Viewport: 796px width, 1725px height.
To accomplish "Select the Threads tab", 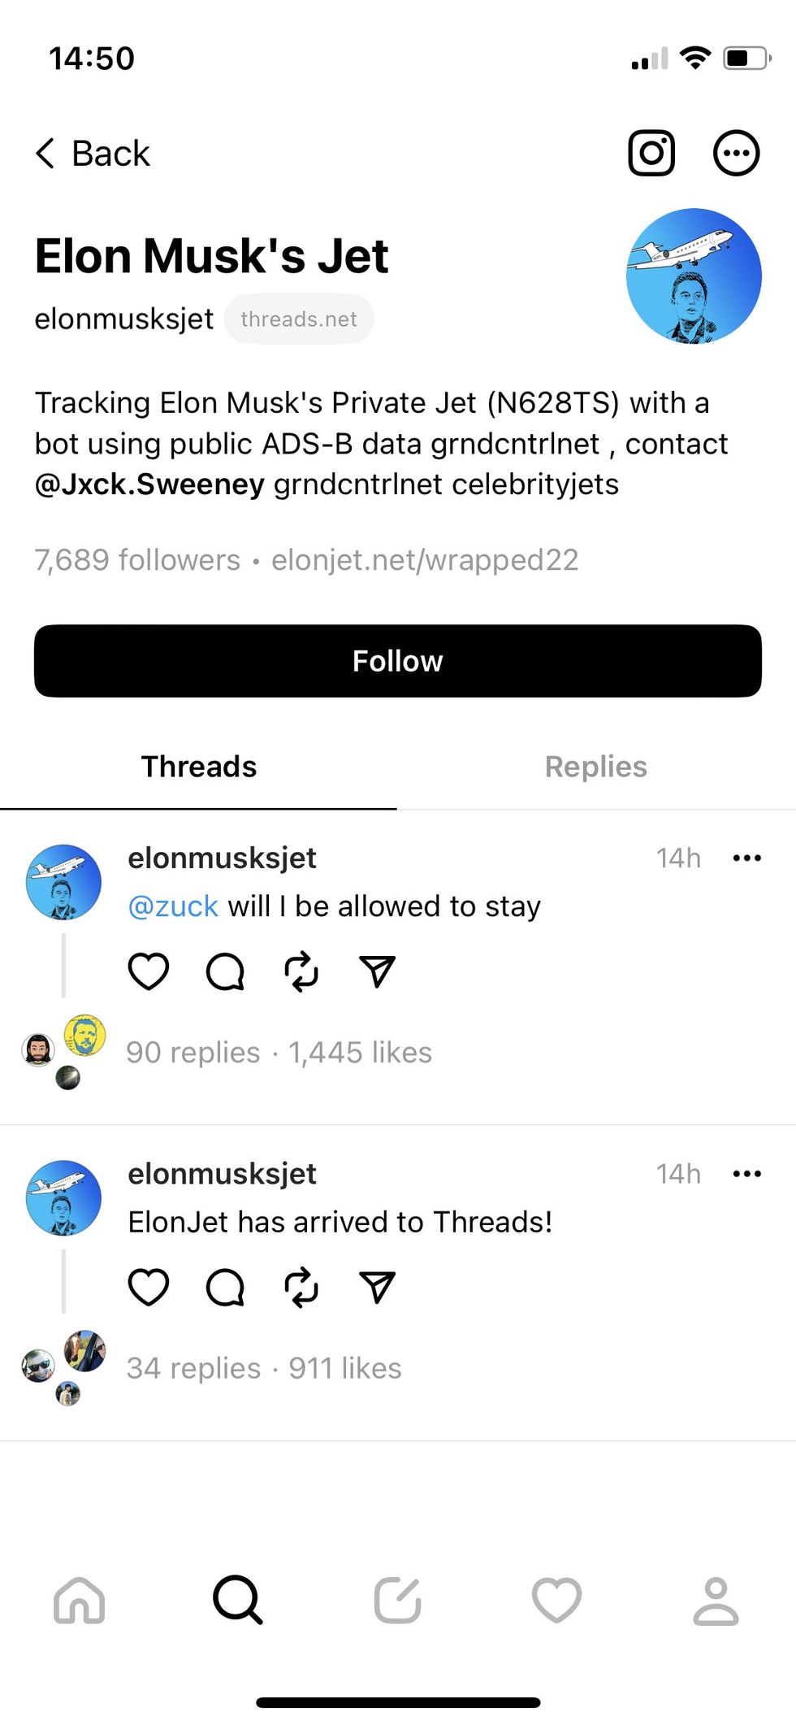I will point(199,767).
